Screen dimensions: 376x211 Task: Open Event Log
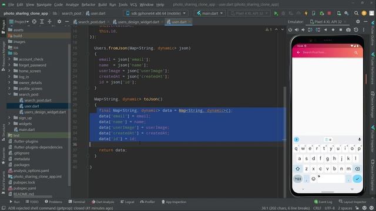coord(323,202)
